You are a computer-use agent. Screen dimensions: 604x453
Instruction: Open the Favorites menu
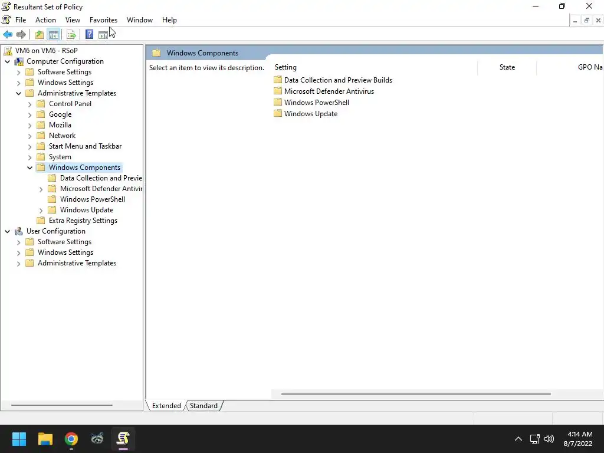click(103, 20)
